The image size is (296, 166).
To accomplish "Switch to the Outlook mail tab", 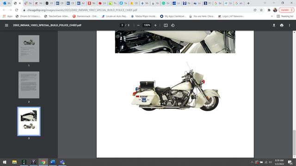I will [7, 3].
